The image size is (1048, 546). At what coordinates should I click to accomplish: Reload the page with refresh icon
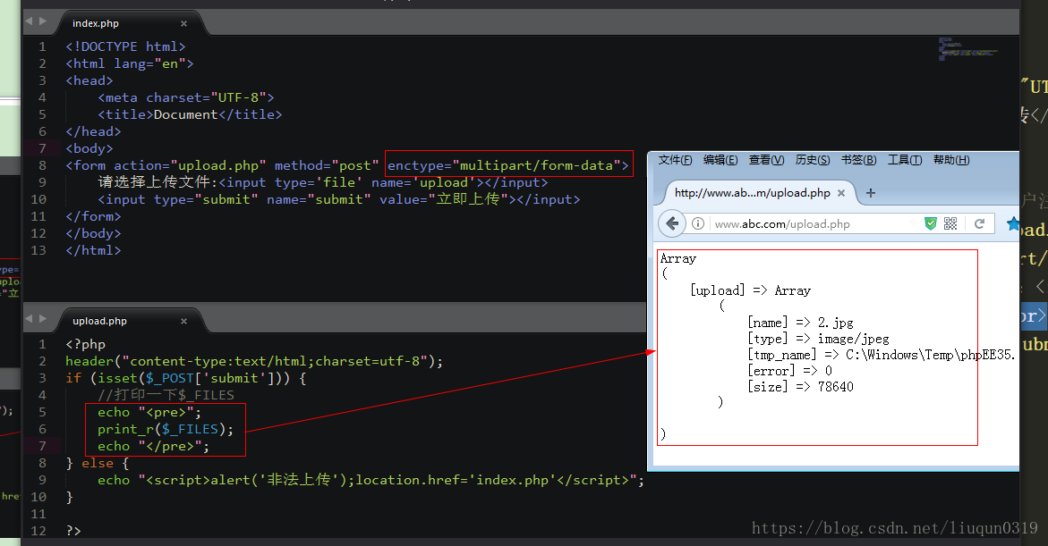point(979,223)
